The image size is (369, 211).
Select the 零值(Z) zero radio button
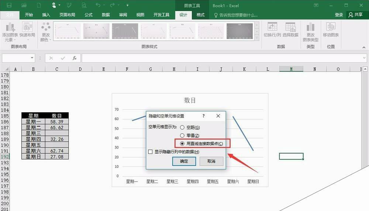[x=182, y=136]
